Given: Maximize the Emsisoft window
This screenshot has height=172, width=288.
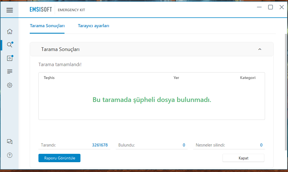Looking at the screenshot, I should (x=270, y=7).
